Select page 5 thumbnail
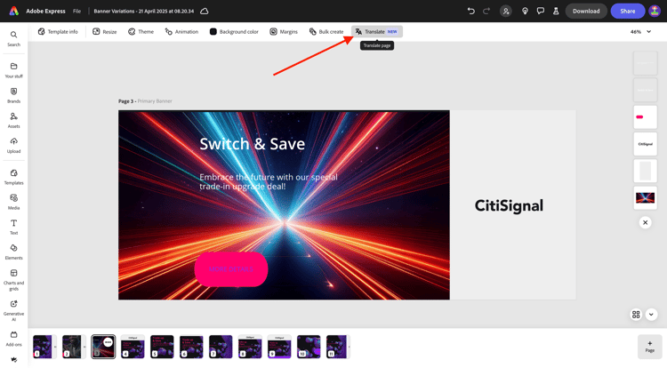Image resolution: width=667 pixels, height=368 pixels. click(162, 347)
